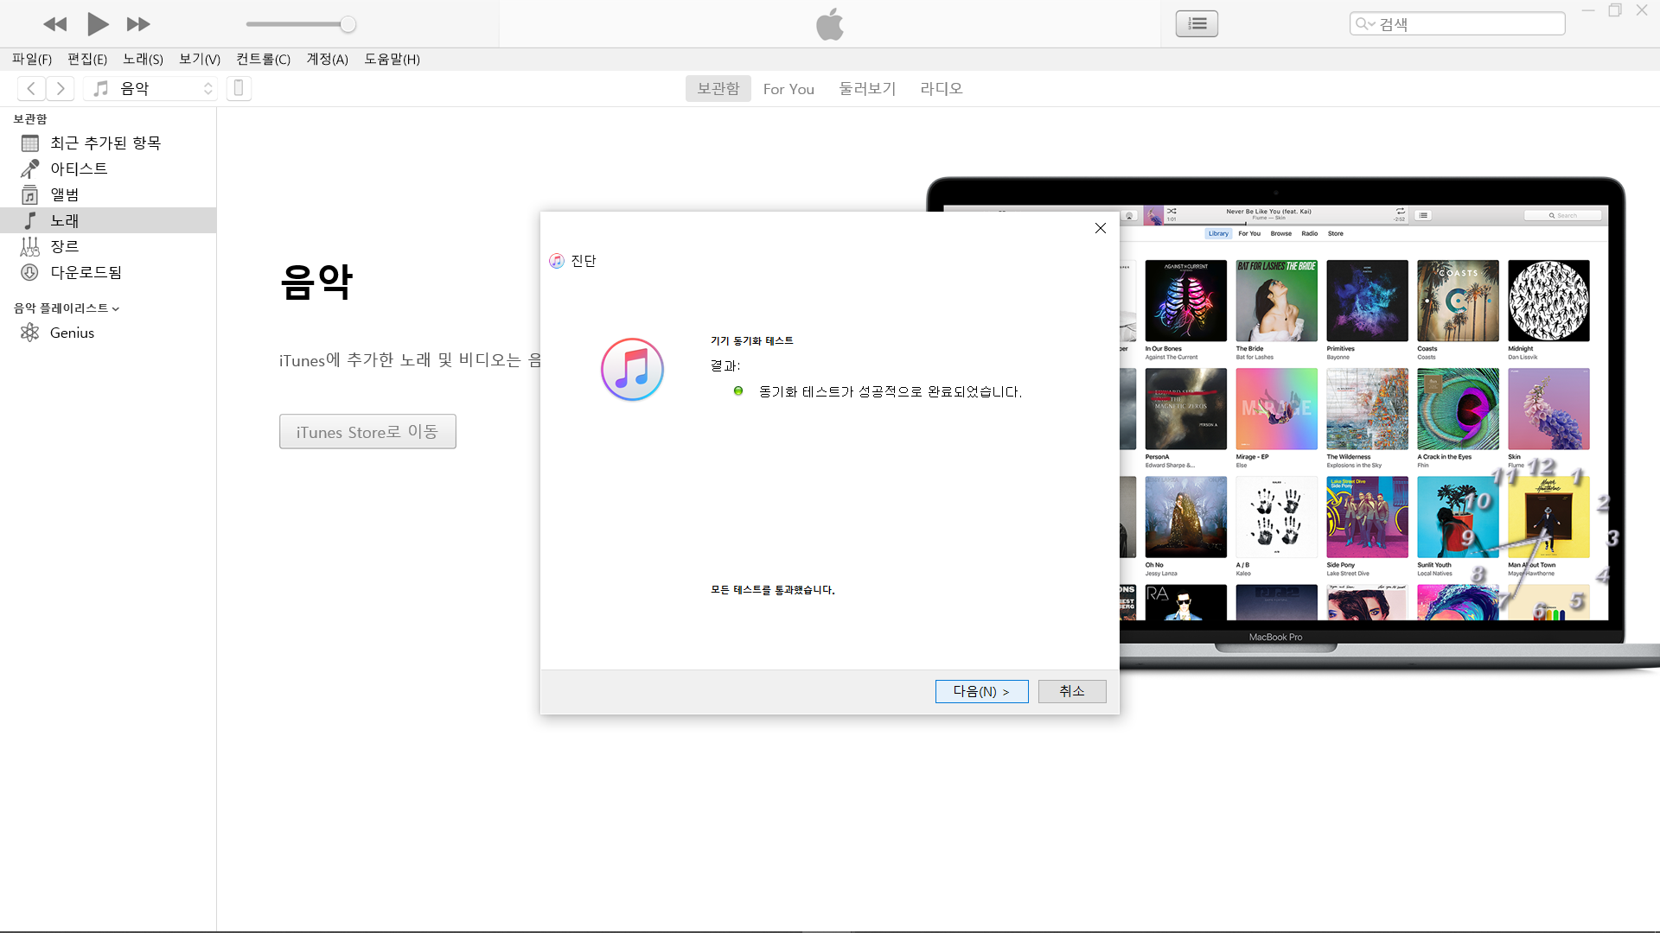This screenshot has width=1660, height=933.
Task: Open the 음악 media type dropdown
Action: [150, 88]
